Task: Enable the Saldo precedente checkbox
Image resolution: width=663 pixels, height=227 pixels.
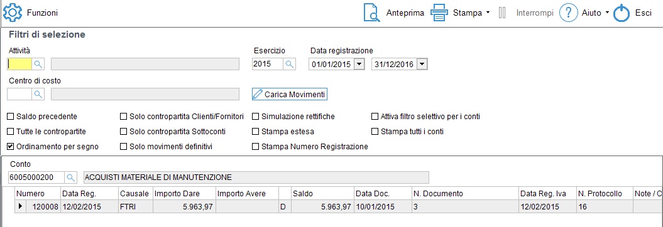Action: (11, 117)
